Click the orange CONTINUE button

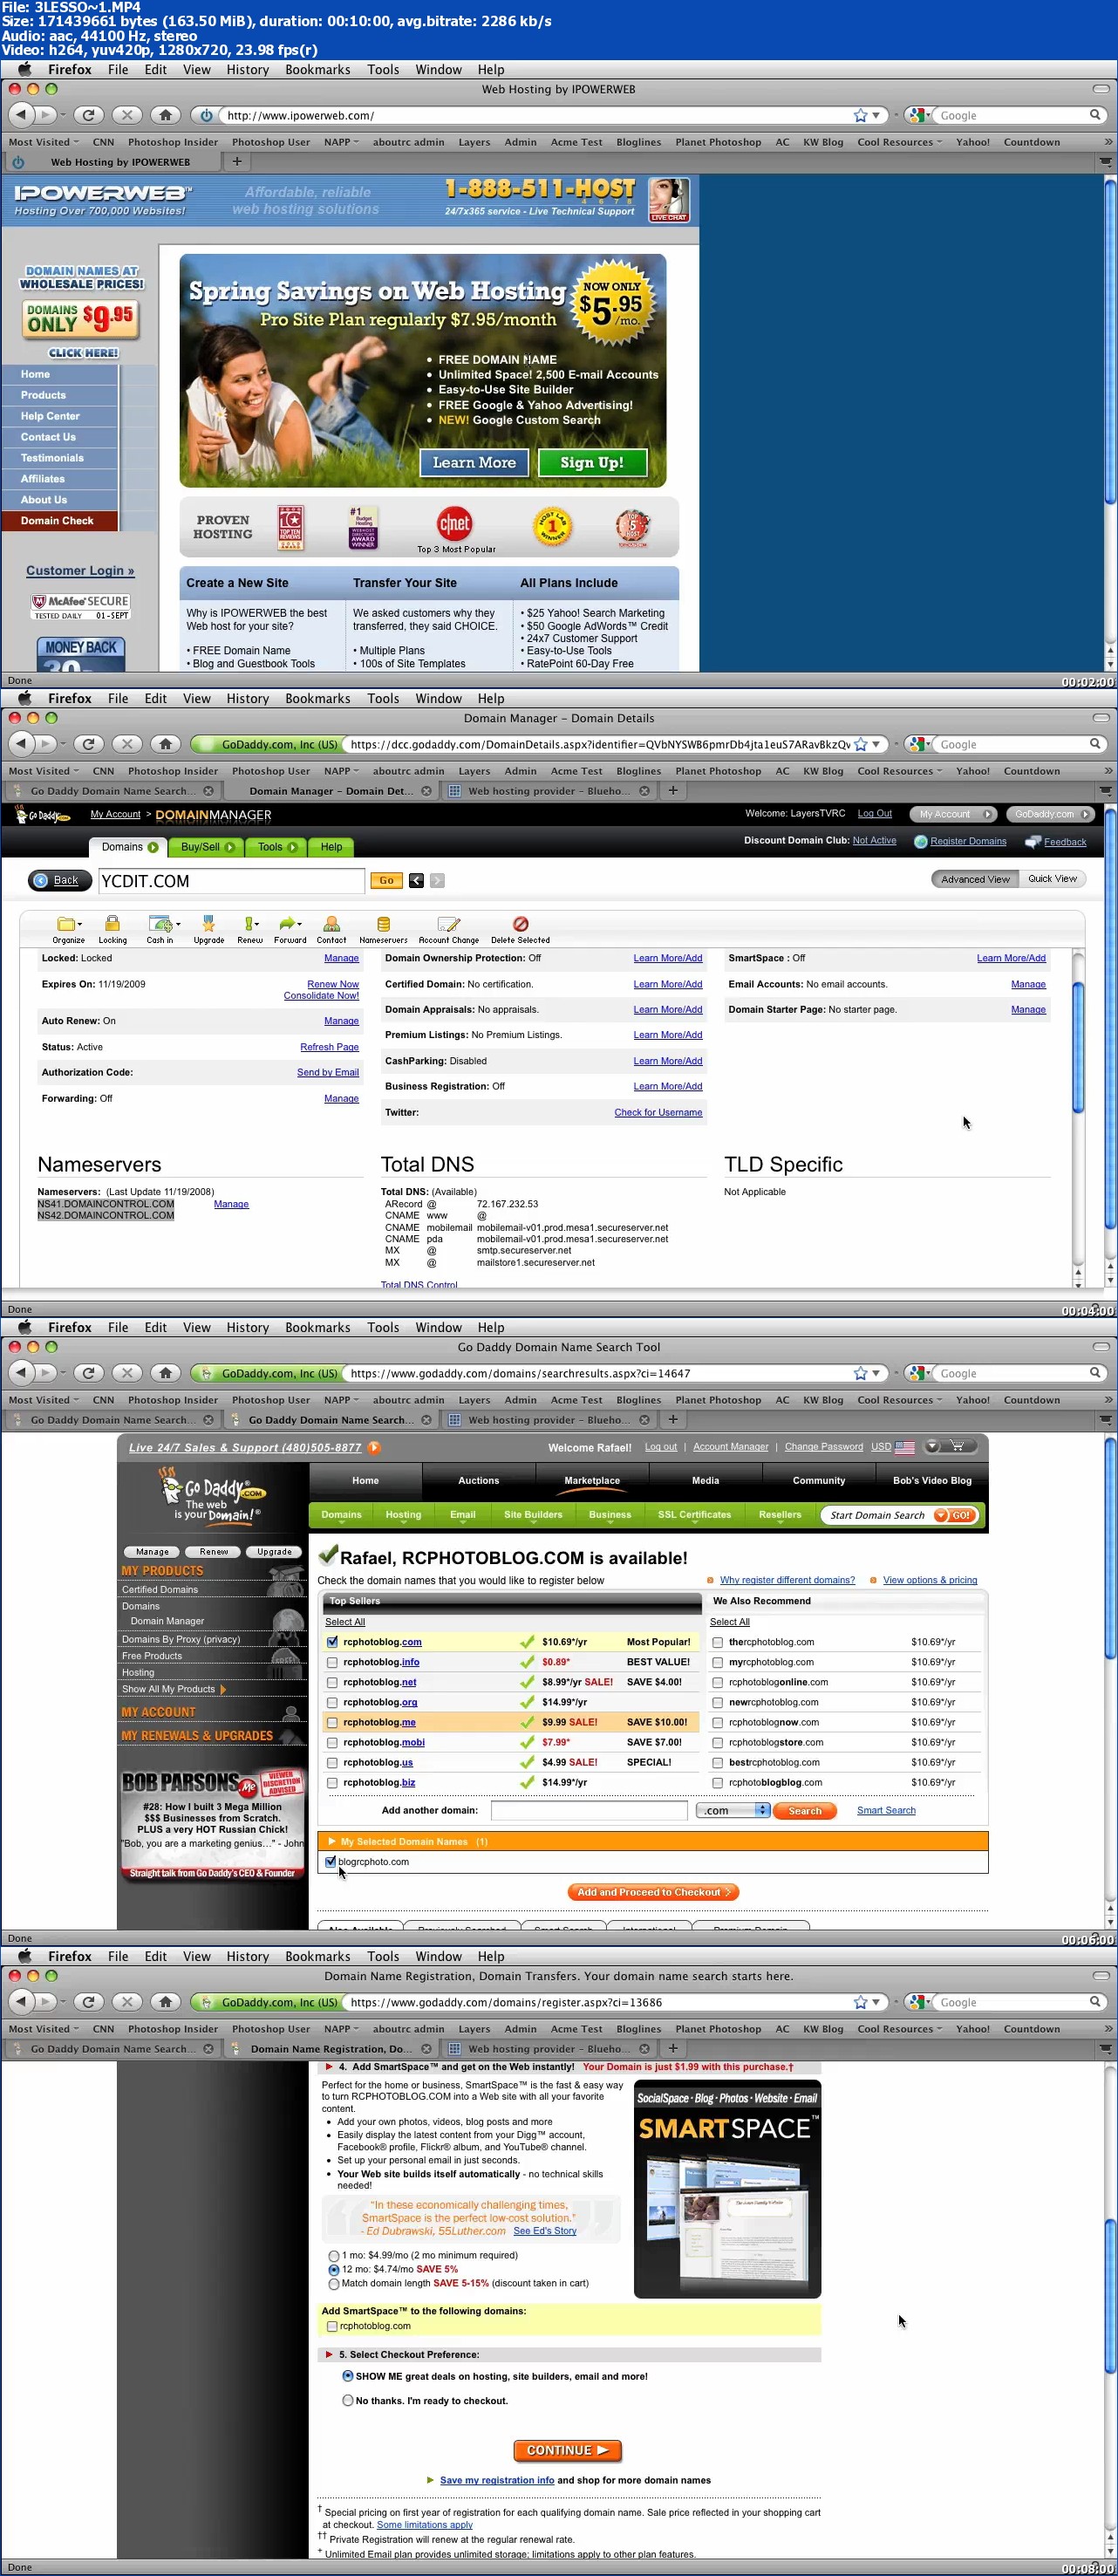(x=567, y=2450)
